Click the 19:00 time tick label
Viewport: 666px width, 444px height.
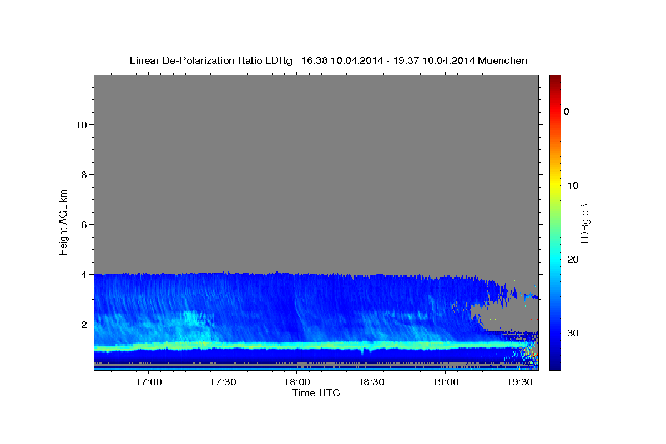pos(445,382)
